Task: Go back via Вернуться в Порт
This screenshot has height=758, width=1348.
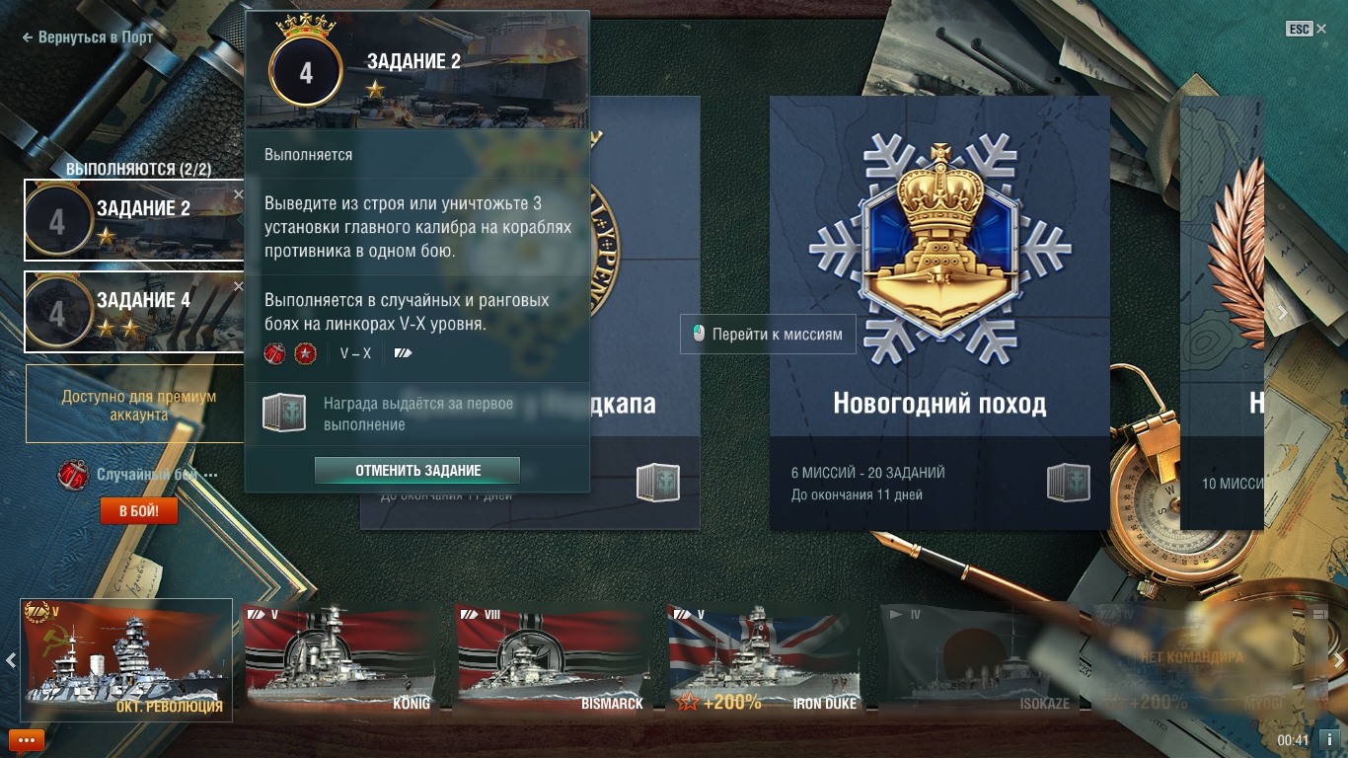Action: pyautogui.click(x=87, y=38)
